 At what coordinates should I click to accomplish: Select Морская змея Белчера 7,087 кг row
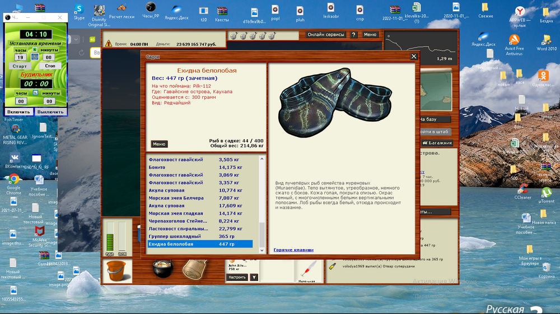pos(200,198)
